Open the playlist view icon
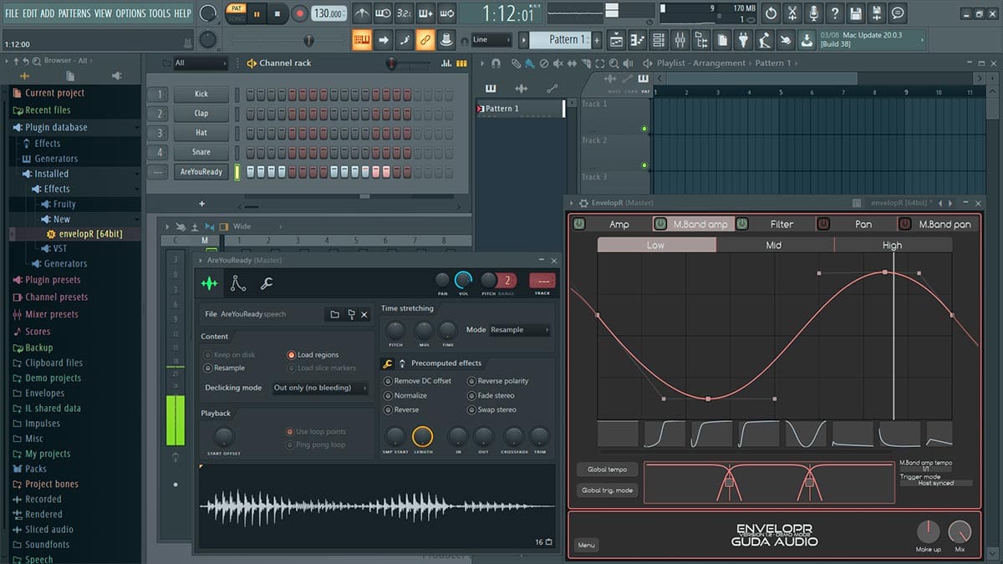Screen dimensions: 1003x564 pyautogui.click(x=616, y=39)
